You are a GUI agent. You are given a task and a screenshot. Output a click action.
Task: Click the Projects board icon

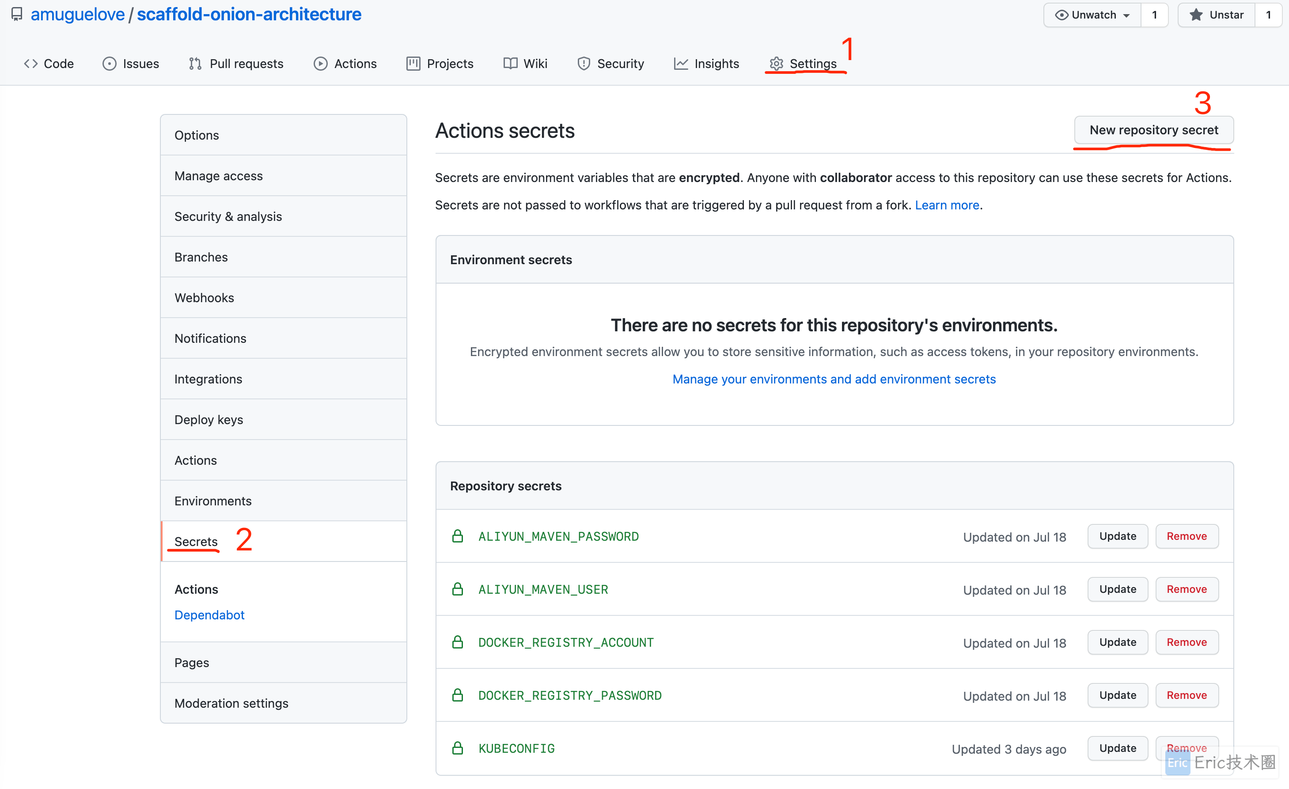coord(413,64)
